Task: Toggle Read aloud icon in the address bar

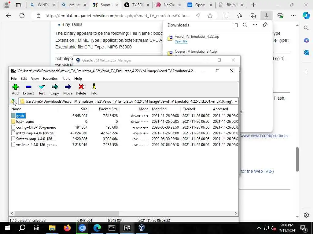Action: (x=198, y=16)
